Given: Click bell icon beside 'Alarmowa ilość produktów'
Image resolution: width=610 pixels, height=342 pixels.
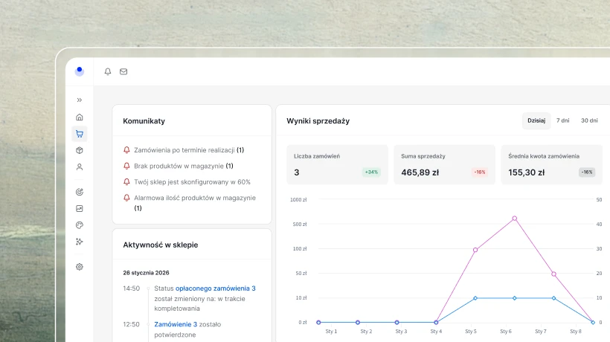Looking at the screenshot, I should [x=126, y=198].
